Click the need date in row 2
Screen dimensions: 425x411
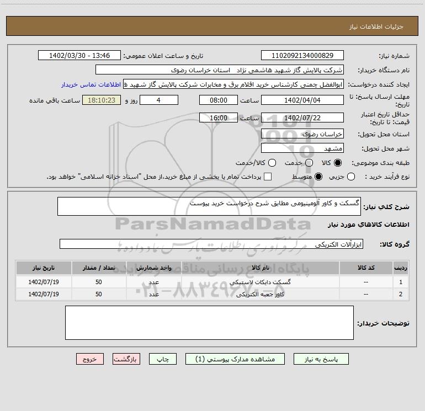click(x=44, y=294)
